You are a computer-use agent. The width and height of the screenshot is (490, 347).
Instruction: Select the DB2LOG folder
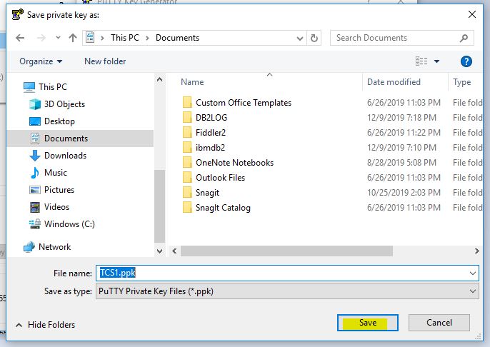click(x=211, y=118)
